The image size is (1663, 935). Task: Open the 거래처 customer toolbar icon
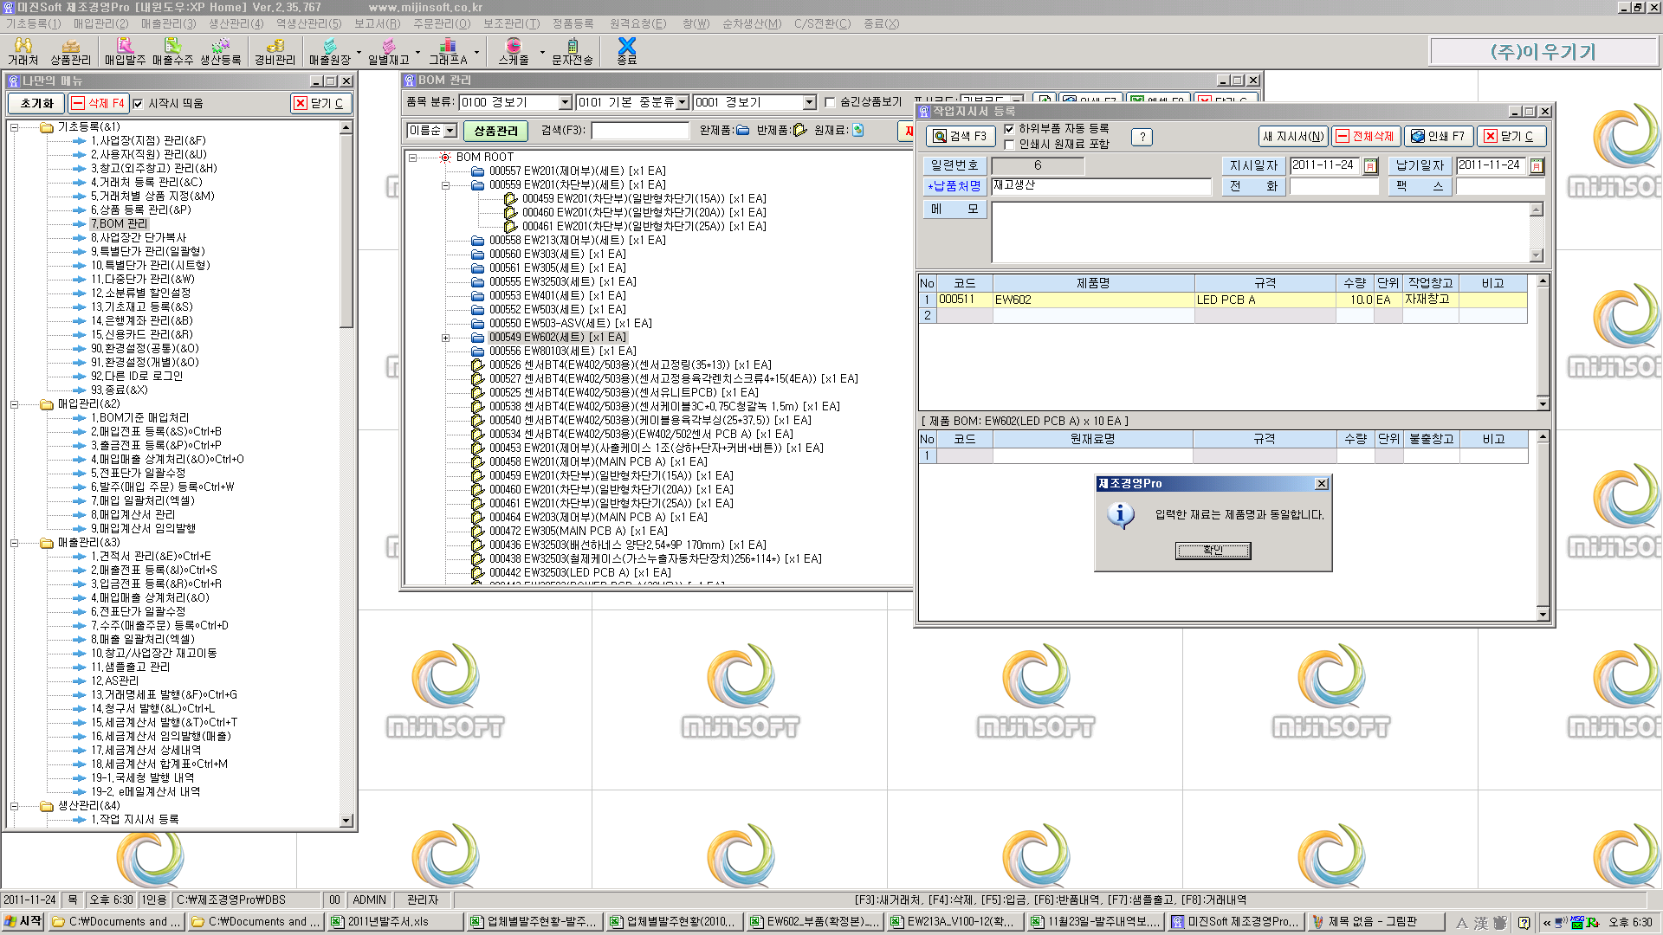[x=23, y=51]
